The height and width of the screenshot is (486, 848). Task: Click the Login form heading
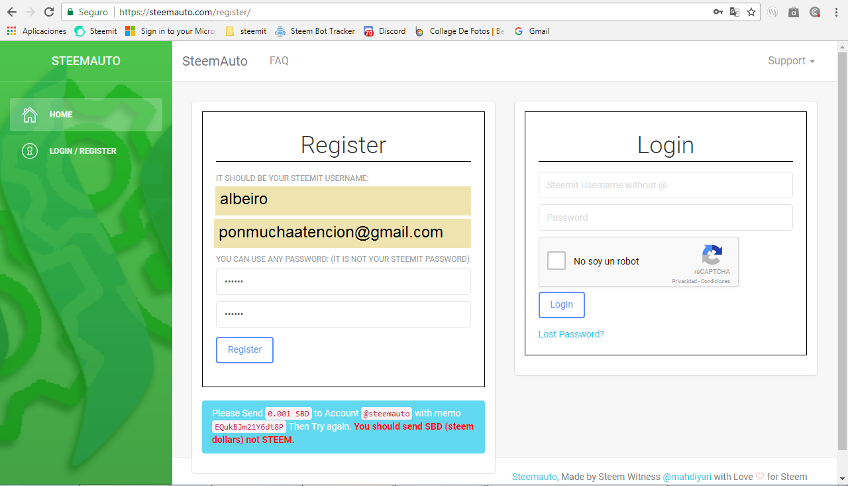pyautogui.click(x=666, y=145)
